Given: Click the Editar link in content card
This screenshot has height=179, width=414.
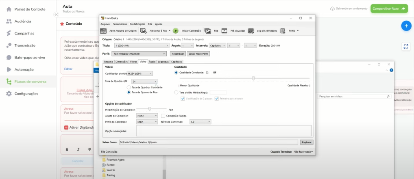Looking at the screenshot, I should [x=68, y=69].
